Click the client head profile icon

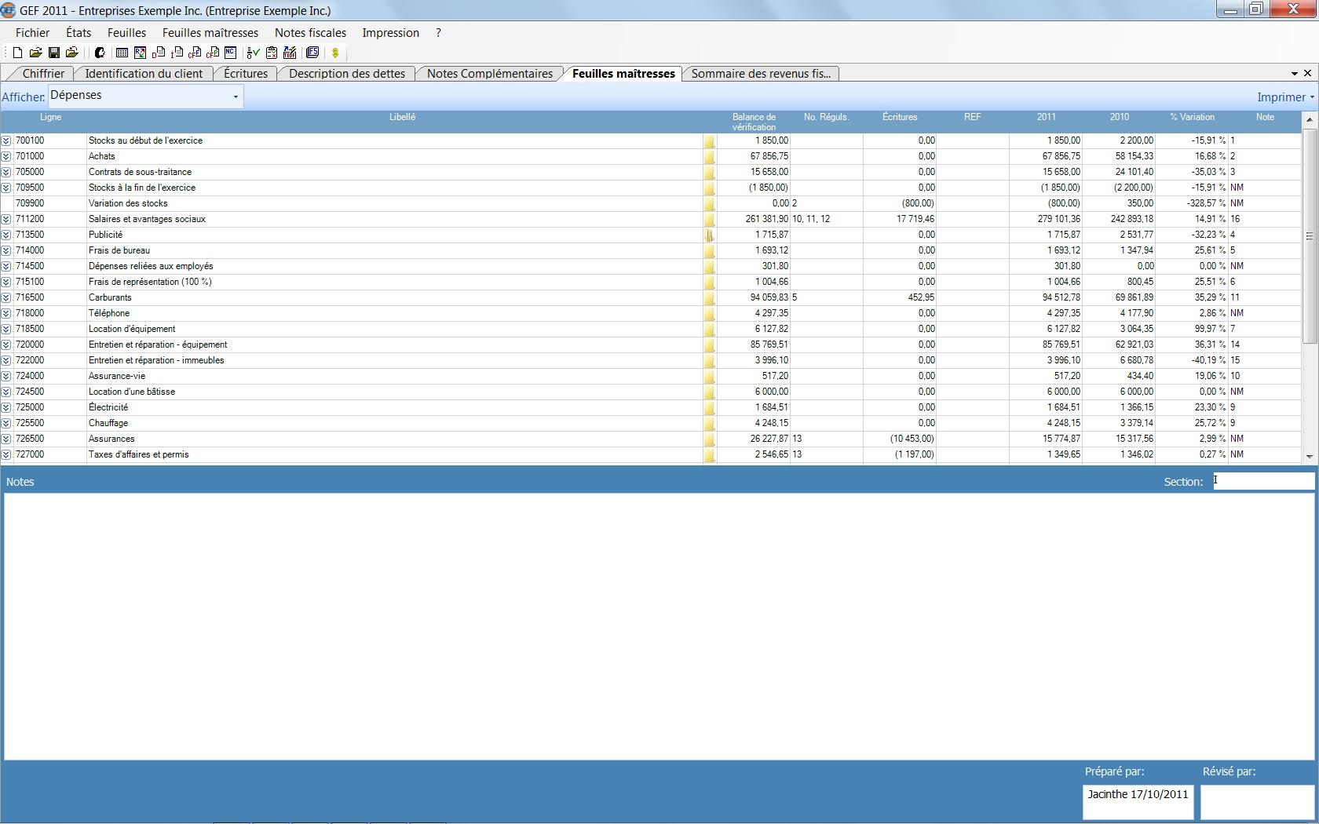(x=100, y=53)
